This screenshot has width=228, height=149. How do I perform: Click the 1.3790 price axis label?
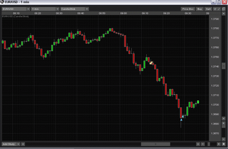[x=215, y=19]
